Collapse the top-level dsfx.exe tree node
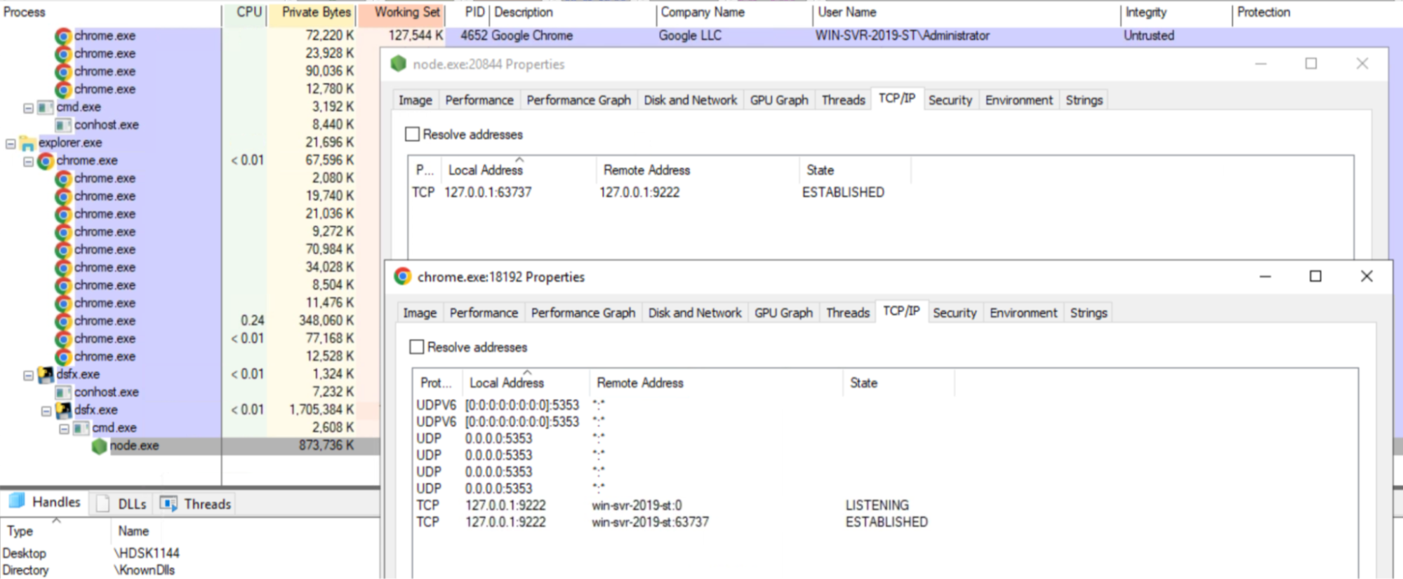The image size is (1403, 579). pyautogui.click(x=28, y=375)
